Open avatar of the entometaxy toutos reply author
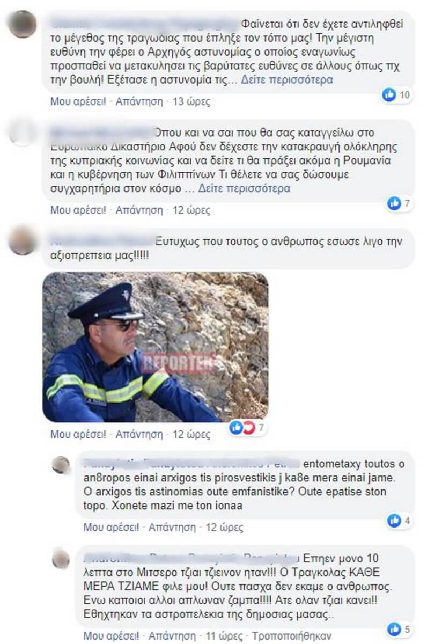 click(61, 465)
